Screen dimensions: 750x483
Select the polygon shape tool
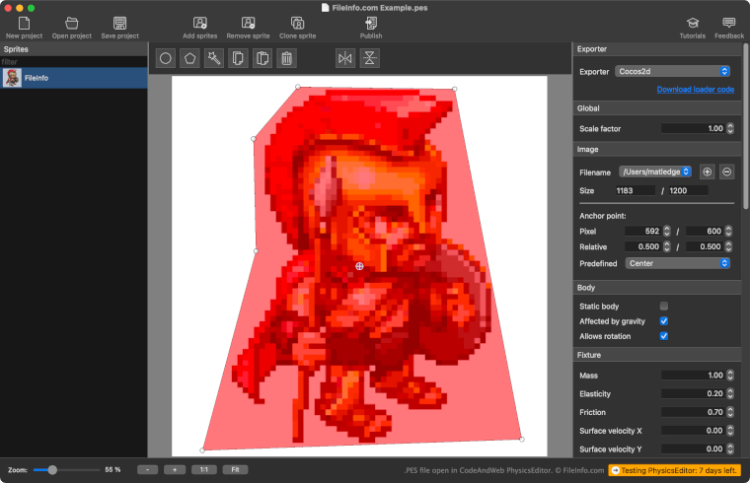(189, 59)
